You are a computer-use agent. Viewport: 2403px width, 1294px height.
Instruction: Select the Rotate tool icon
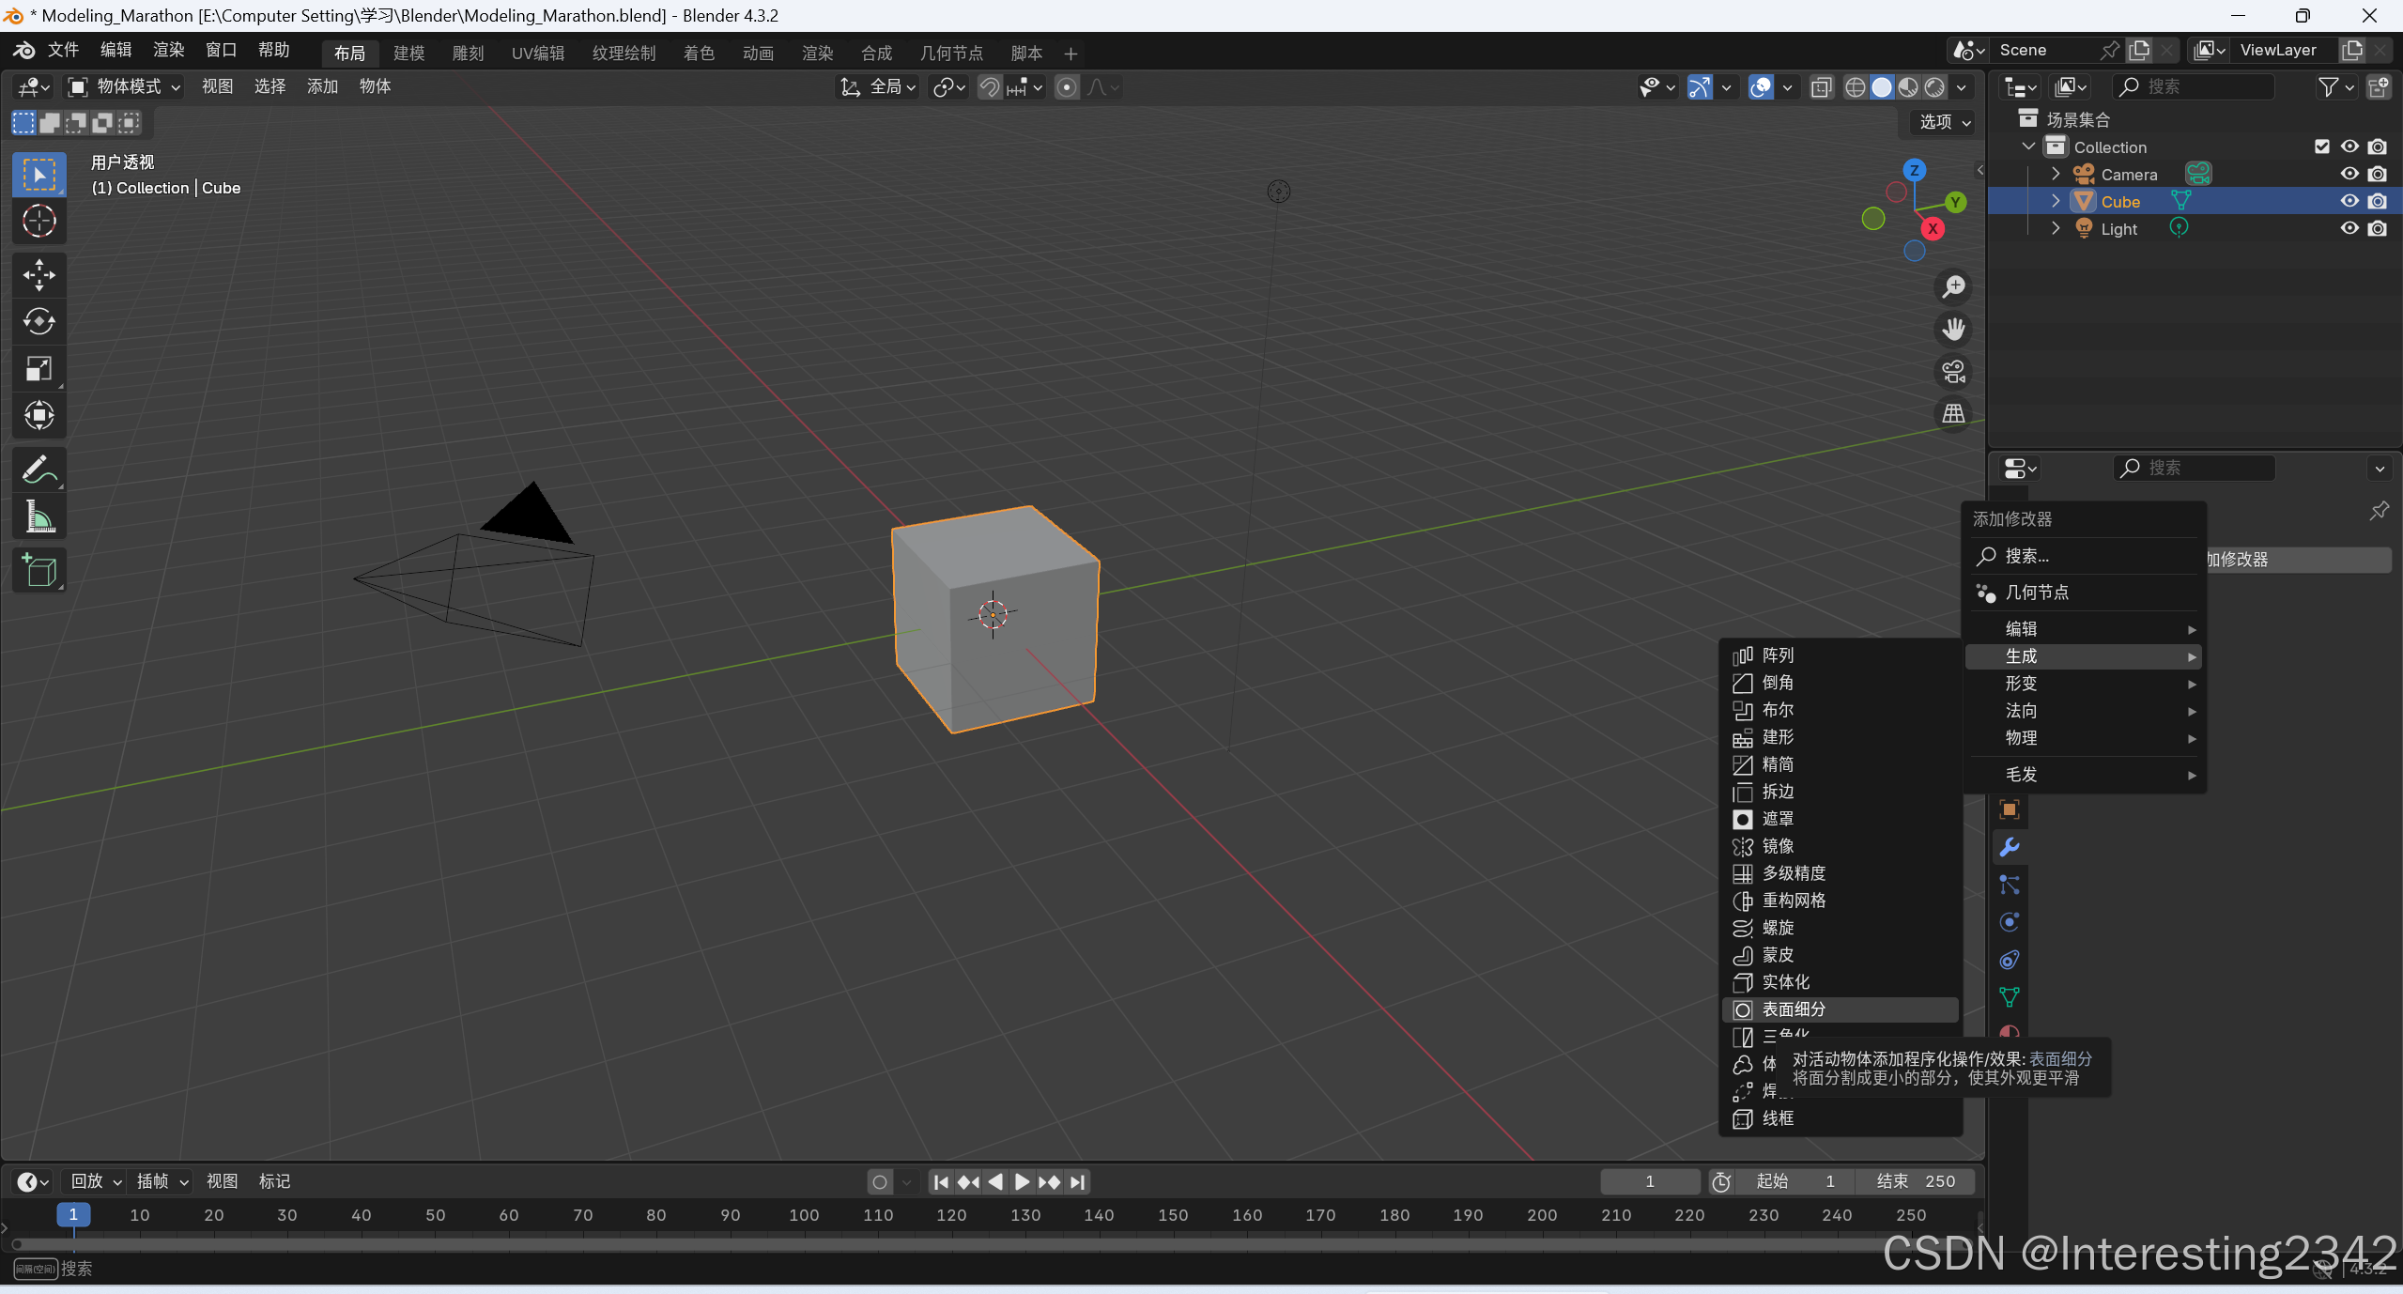[39, 321]
